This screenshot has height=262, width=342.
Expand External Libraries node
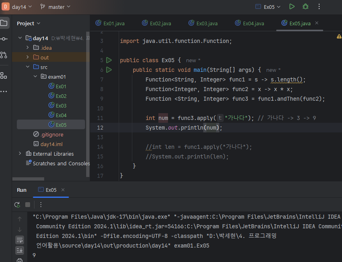coord(20,154)
